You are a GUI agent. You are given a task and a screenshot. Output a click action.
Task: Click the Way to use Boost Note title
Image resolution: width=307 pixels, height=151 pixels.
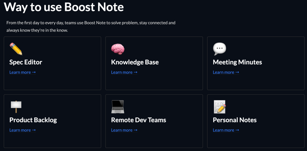point(64,7)
